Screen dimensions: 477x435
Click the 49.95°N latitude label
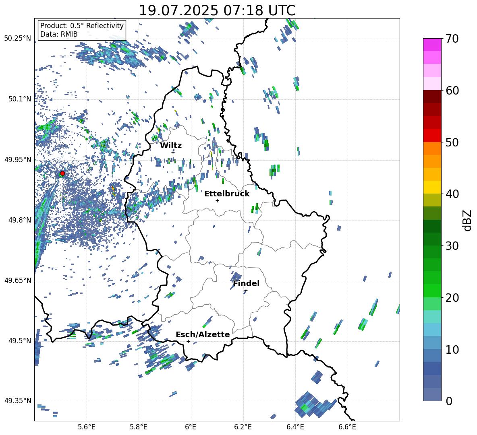coord(18,159)
